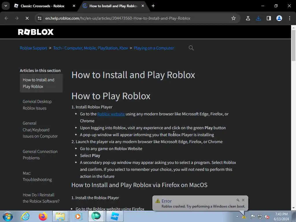
Task: Open the Windows Start menu
Action: pos(8,216)
